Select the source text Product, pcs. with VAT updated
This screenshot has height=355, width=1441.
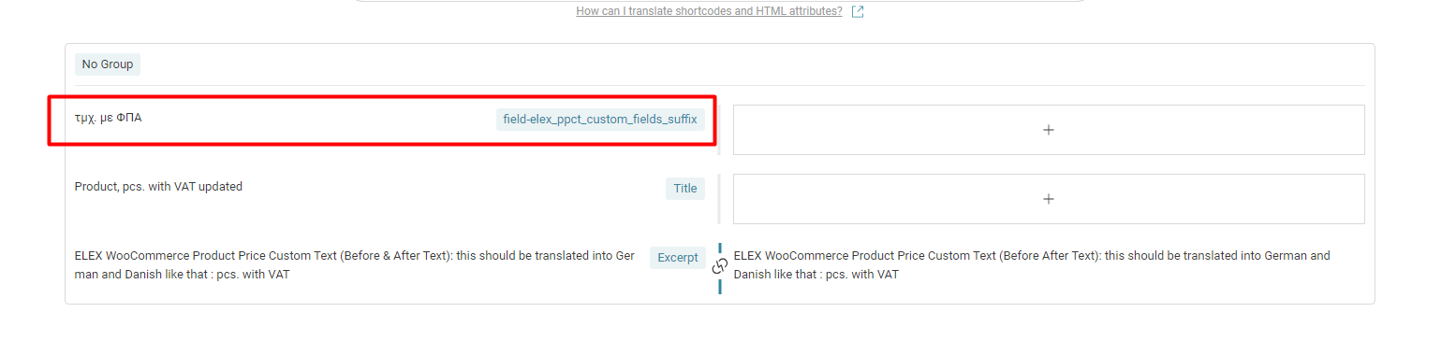[x=158, y=187]
